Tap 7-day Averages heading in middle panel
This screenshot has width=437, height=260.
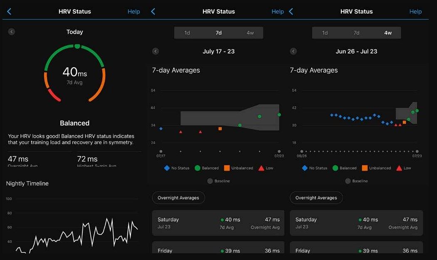click(x=176, y=70)
